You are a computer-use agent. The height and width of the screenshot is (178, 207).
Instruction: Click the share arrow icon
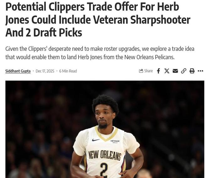click(x=141, y=71)
